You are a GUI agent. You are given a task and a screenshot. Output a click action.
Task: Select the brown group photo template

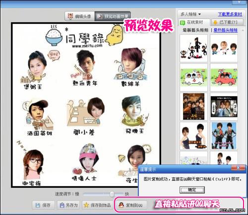tap(193, 107)
